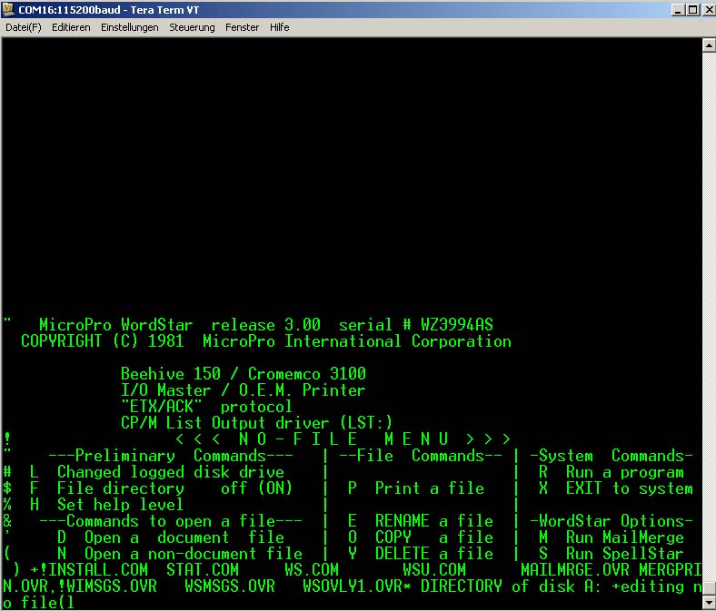This screenshot has height=611, width=716.
Task: Click 'COPYRIGHT (C) 1981' text
Action: tap(103, 341)
